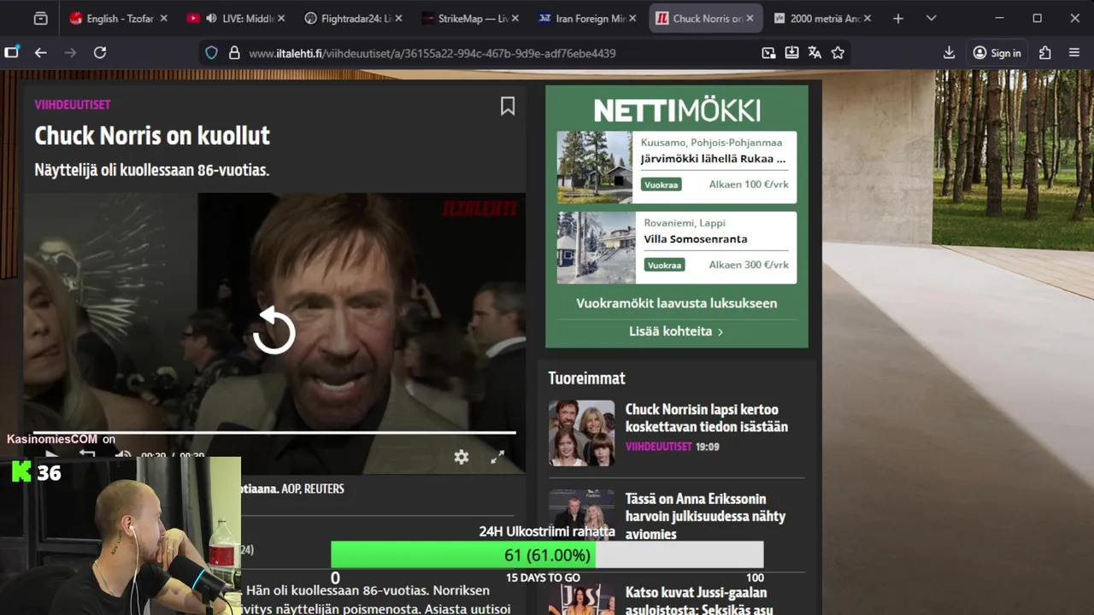Edit the iltalehti.fi address bar URL
This screenshot has height=615, width=1094.
[x=432, y=53]
